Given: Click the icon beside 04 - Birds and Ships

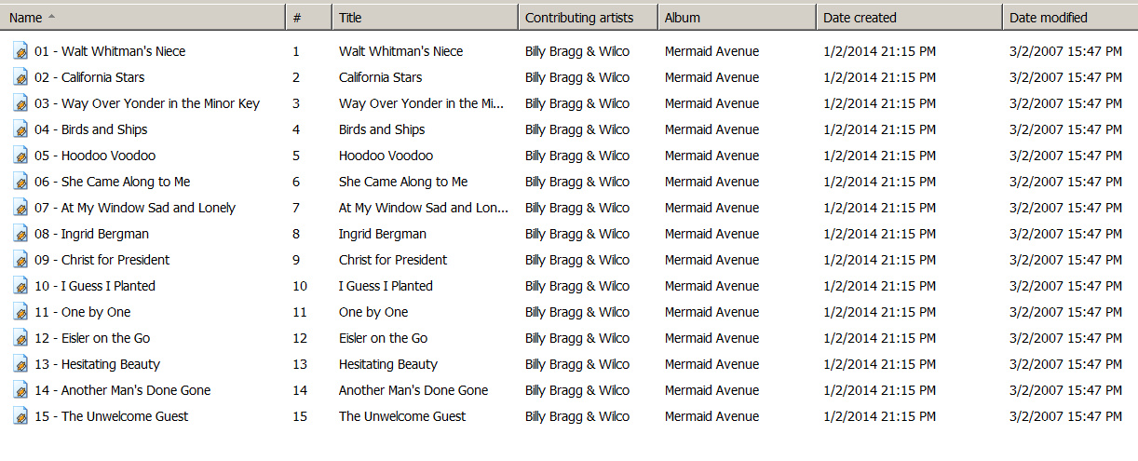Looking at the screenshot, I should [x=20, y=129].
